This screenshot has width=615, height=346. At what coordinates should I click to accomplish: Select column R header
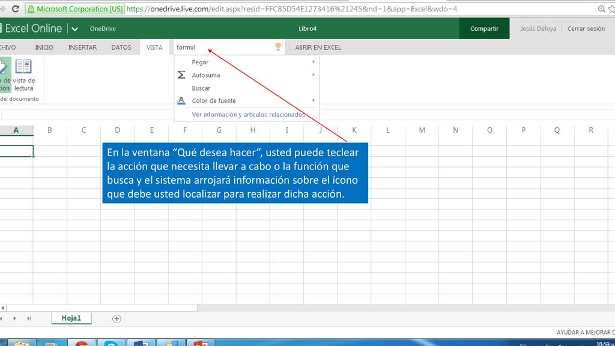[591, 130]
